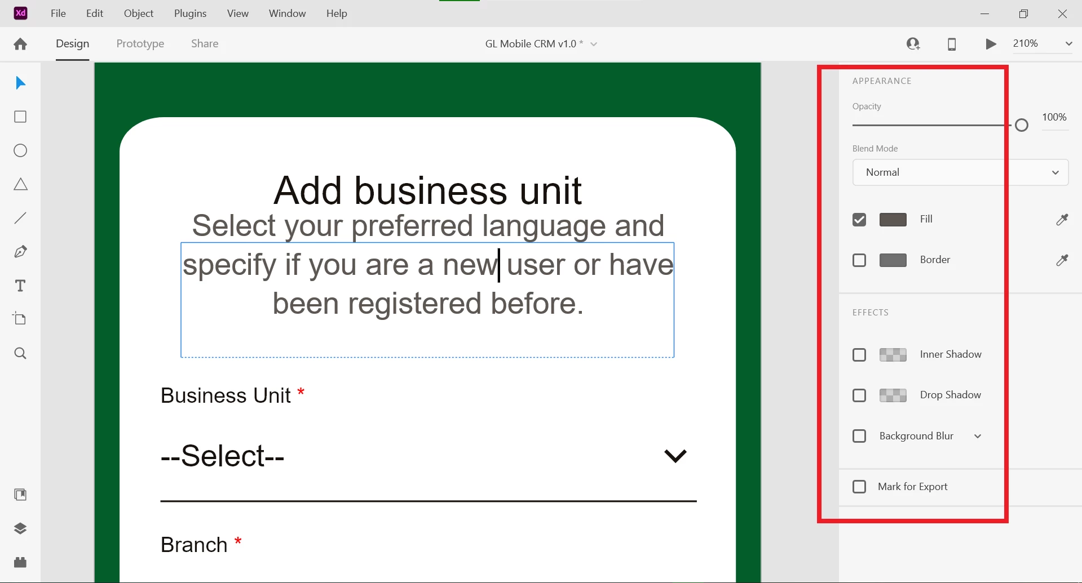Click the --Select-- dropdown chevron on canvas
The width and height of the screenshot is (1082, 583).
click(x=675, y=455)
